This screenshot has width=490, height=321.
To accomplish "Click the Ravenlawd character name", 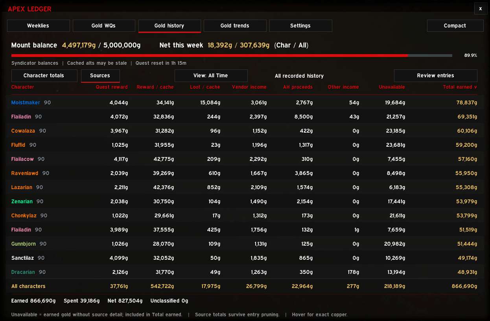I will [x=25, y=173].
